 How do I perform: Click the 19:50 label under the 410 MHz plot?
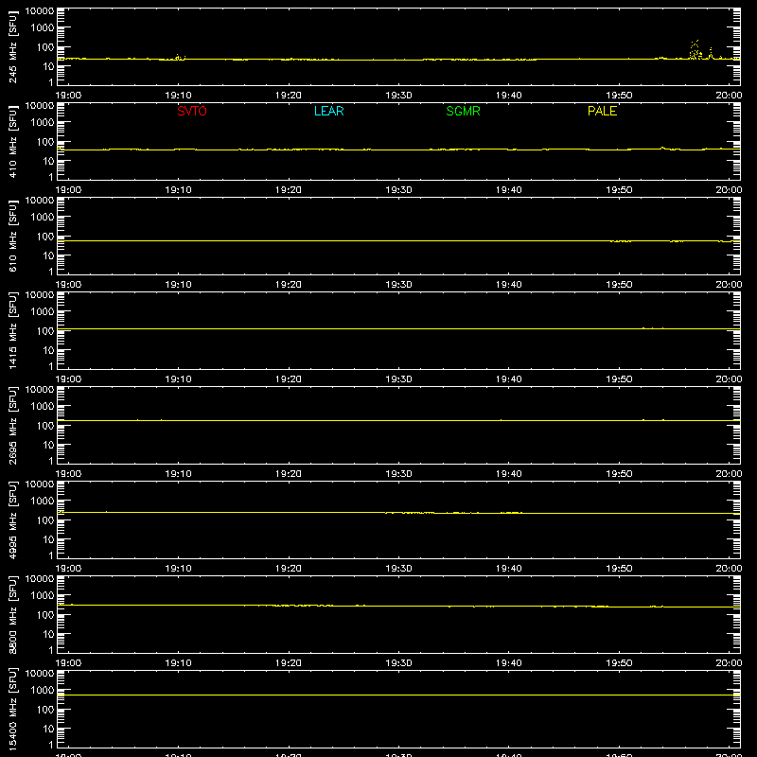(x=619, y=190)
